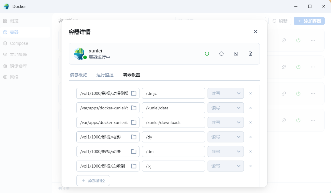Open permission dropdown for /dmjc row
The image size is (331, 193).
(x=226, y=93)
